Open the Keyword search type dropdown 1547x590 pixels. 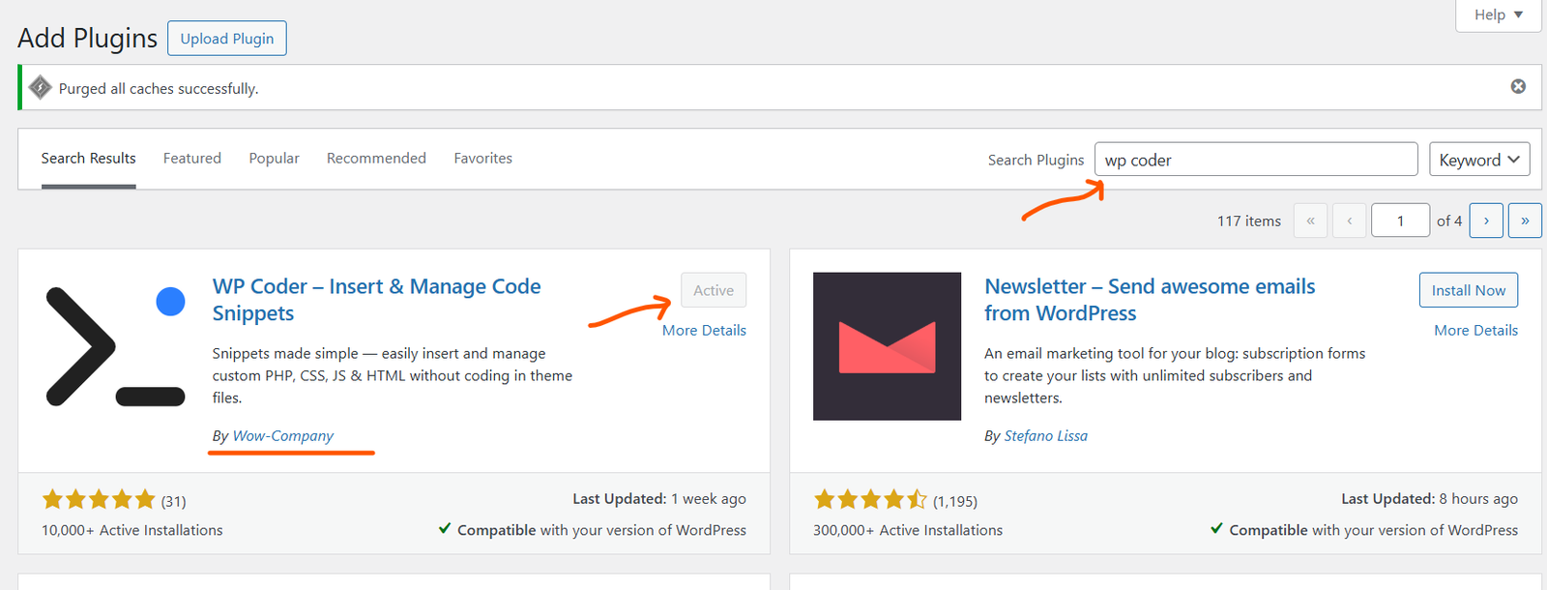(1479, 160)
